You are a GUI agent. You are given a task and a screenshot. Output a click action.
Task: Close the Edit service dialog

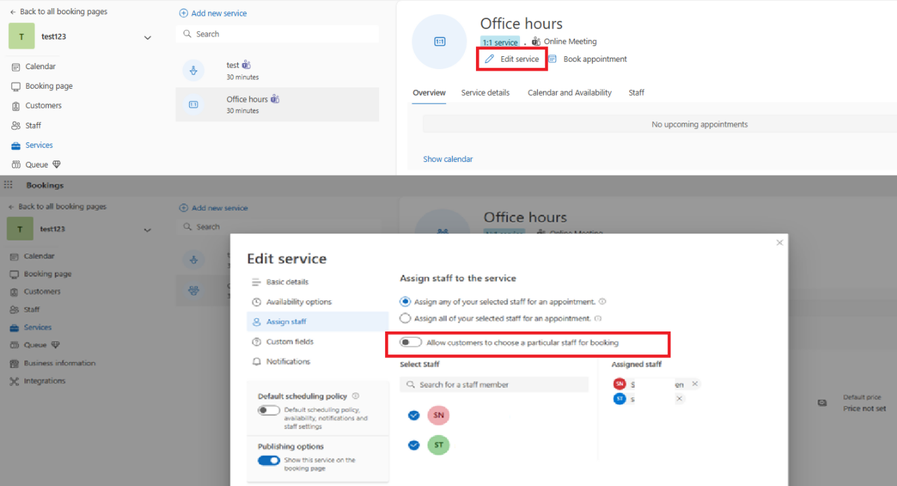(780, 242)
